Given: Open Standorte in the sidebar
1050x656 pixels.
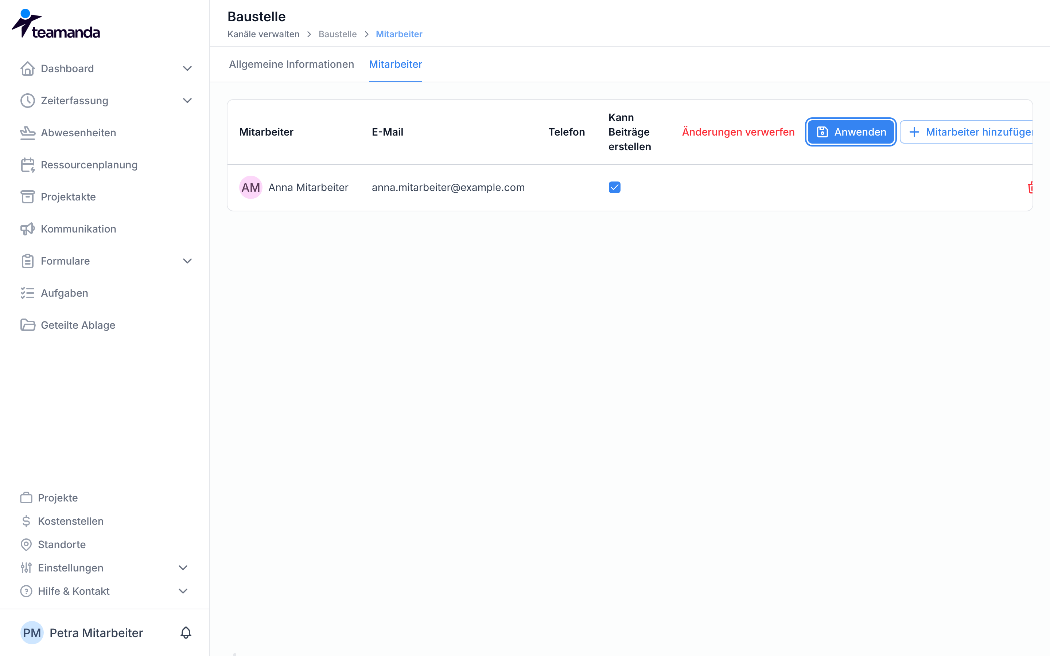Looking at the screenshot, I should (62, 544).
